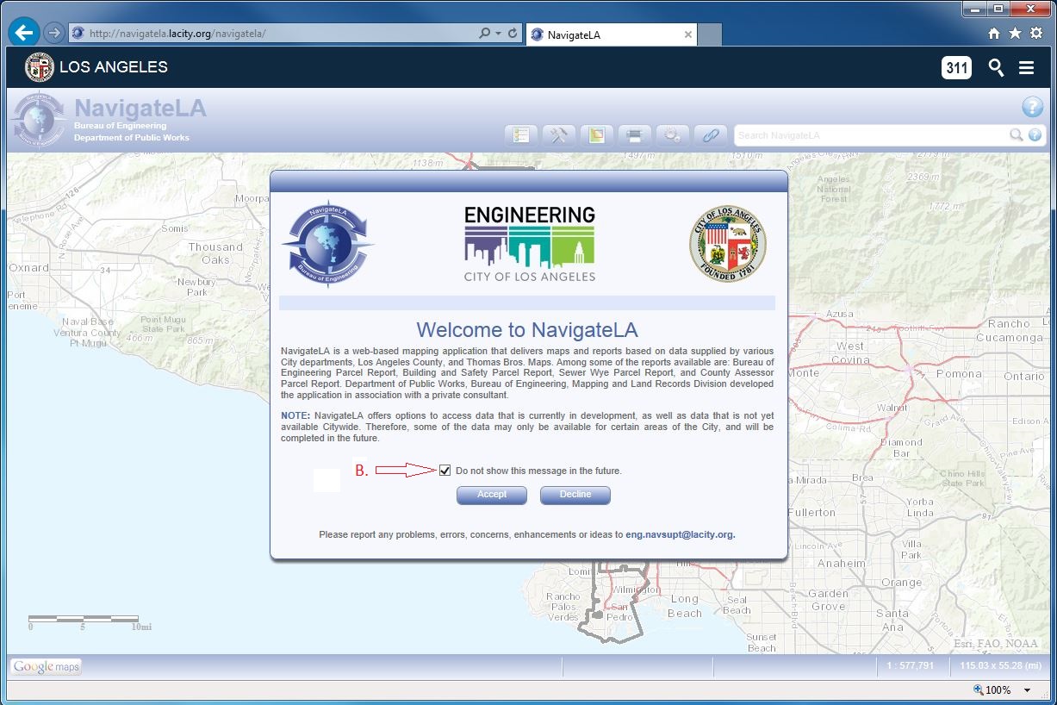1057x705 pixels.
Task: Click the Ontario label on map
Action: (x=1023, y=377)
